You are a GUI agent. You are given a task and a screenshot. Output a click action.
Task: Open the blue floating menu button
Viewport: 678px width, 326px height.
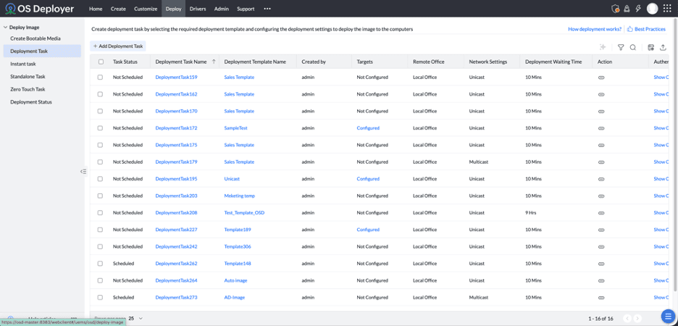click(x=668, y=316)
